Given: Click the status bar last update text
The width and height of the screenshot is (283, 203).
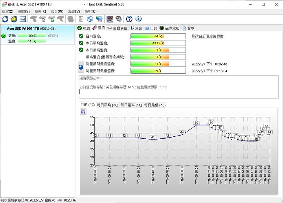Looking at the screenshot, I should (39, 200).
